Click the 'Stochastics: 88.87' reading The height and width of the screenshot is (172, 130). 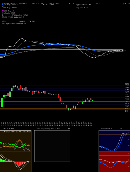tap(9, 13)
